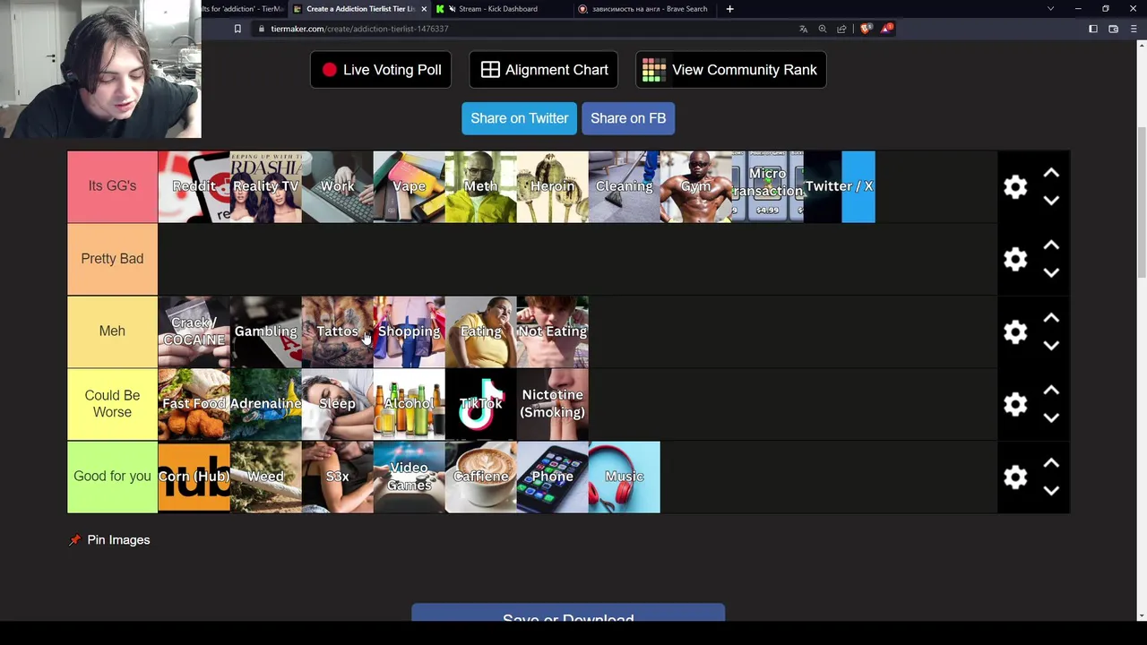Click the Pin Images link
This screenshot has height=645, width=1147.
(x=118, y=540)
